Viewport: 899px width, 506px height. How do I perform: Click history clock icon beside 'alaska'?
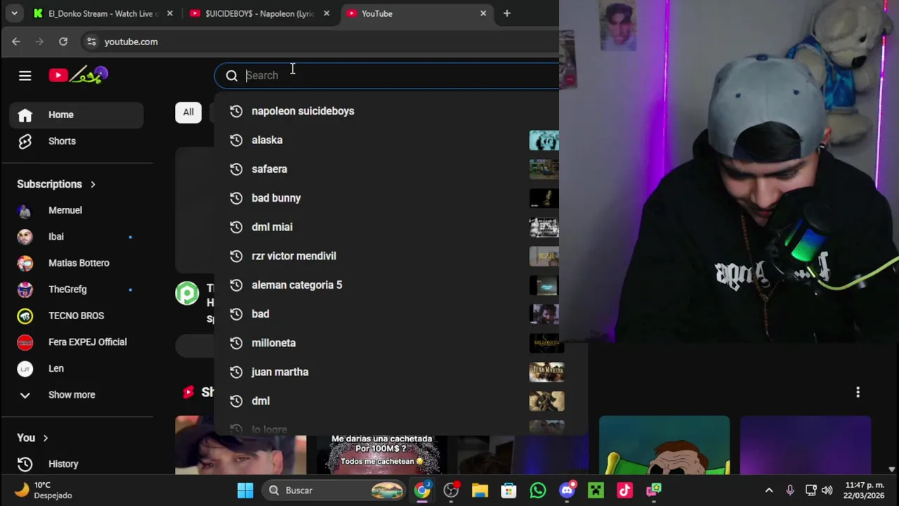click(x=236, y=140)
